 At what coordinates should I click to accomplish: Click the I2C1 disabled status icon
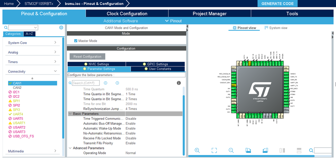[x=10, y=92]
